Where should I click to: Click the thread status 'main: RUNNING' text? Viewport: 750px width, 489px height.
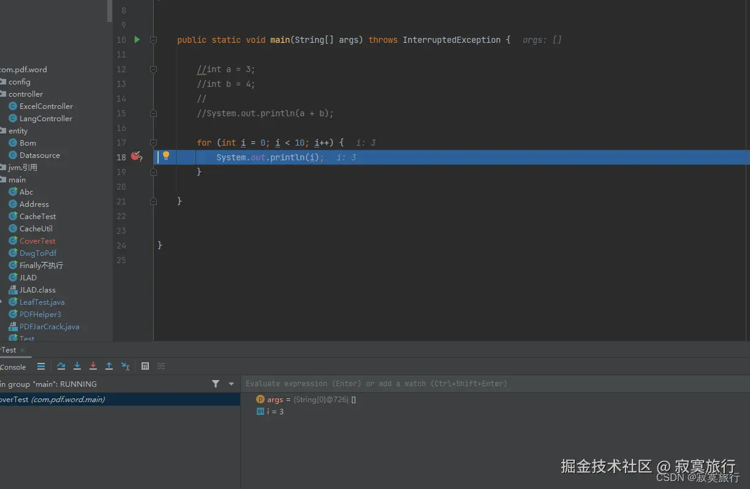click(x=48, y=384)
